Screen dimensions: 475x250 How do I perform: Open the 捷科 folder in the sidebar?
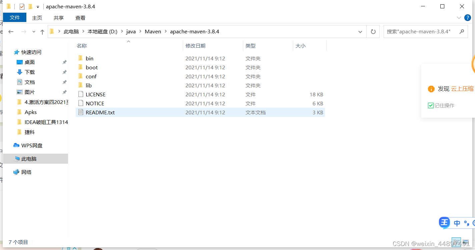(30, 132)
